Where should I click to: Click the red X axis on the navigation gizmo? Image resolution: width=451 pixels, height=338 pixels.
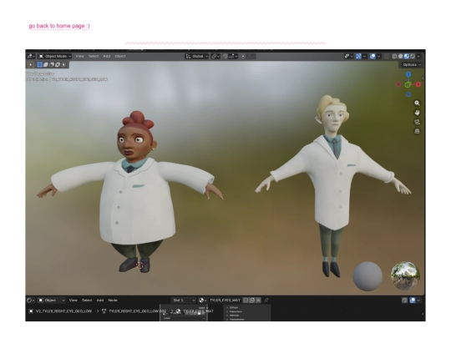418,84
